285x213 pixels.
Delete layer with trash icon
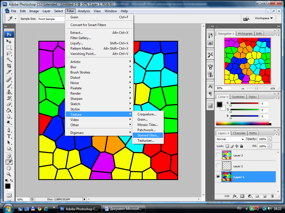pos(272,196)
